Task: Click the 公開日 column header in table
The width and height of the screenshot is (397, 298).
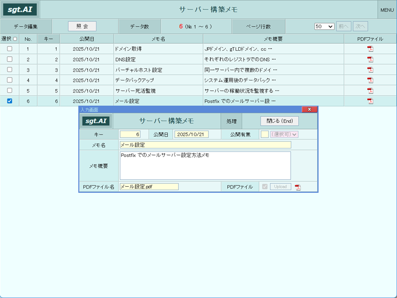Action: pyautogui.click(x=86, y=39)
